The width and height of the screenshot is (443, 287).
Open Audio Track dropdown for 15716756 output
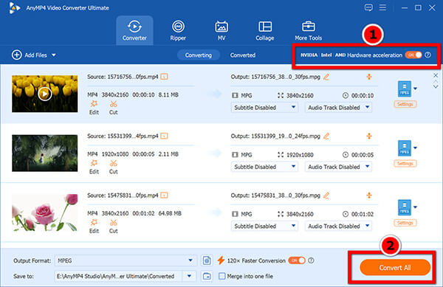click(x=338, y=108)
